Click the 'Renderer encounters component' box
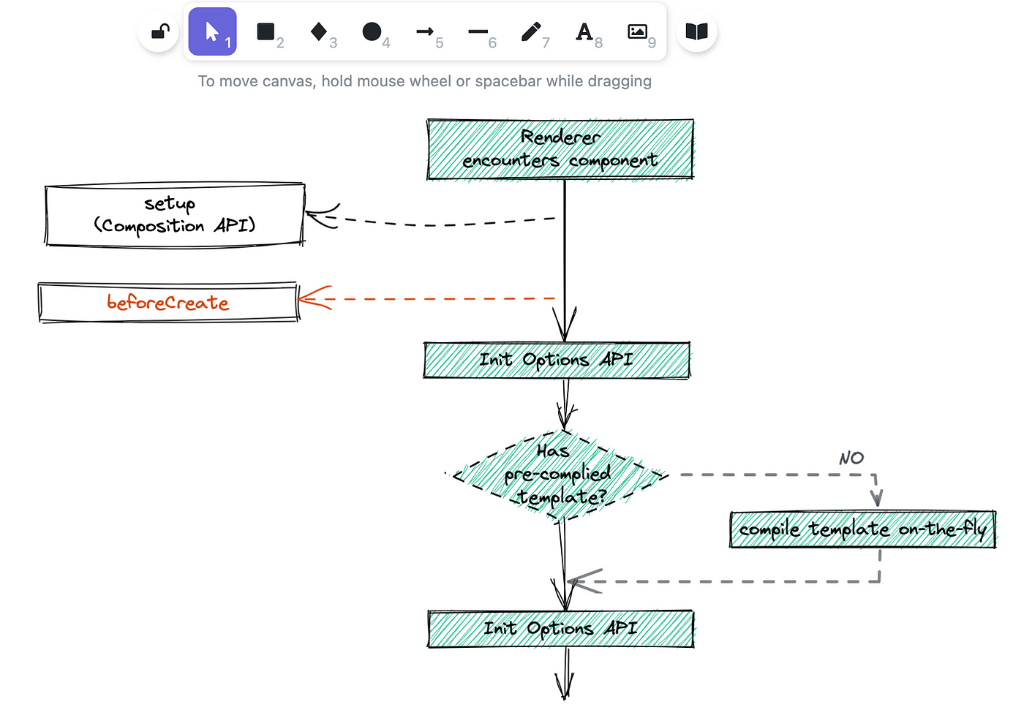This screenshot has height=710, width=1024. [x=560, y=149]
